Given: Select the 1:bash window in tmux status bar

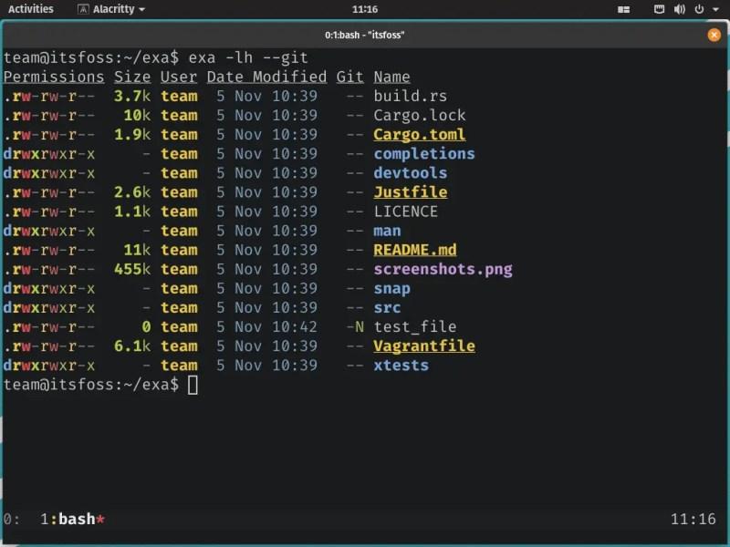Looking at the screenshot, I should pyautogui.click(x=70, y=518).
